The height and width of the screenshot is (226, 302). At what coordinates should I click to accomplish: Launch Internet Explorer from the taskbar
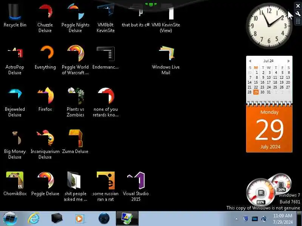pyautogui.click(x=34, y=218)
